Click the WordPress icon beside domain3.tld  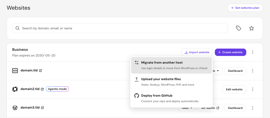pyautogui.click(x=15, y=108)
